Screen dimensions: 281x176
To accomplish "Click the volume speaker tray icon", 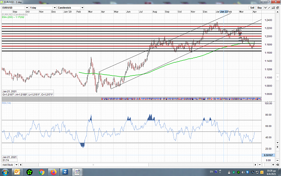I will coord(243,172).
